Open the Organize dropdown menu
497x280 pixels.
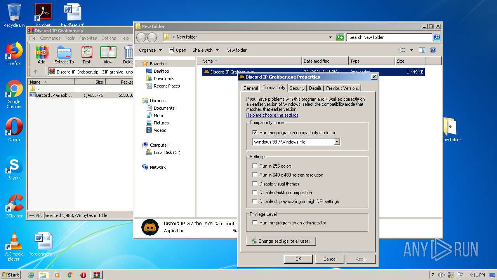pos(150,50)
